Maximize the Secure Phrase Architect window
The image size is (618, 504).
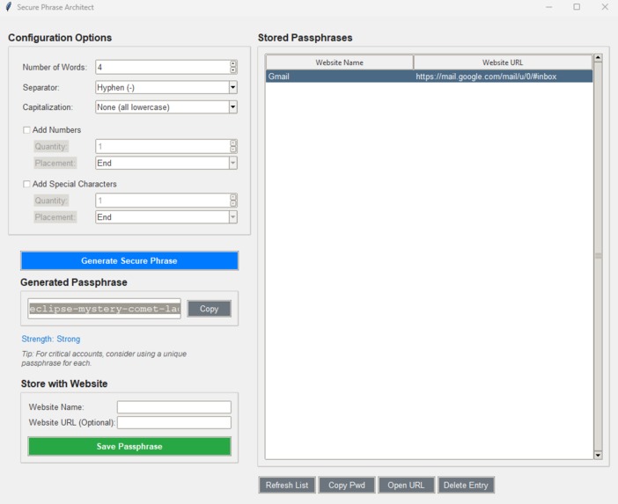[x=577, y=7]
